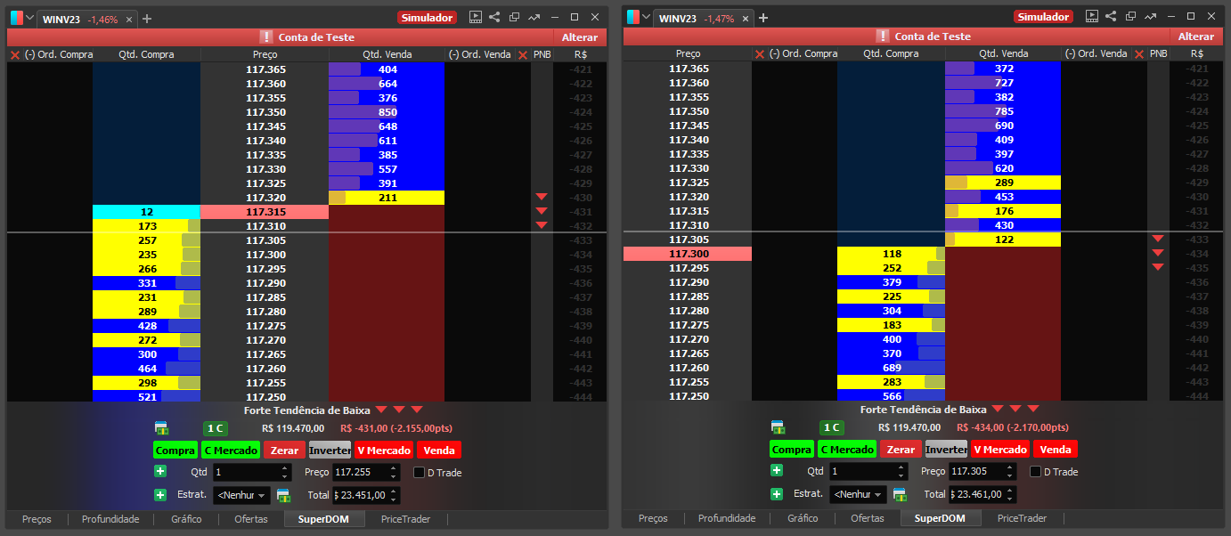Cancel sell orders red X in right window

(1139, 54)
